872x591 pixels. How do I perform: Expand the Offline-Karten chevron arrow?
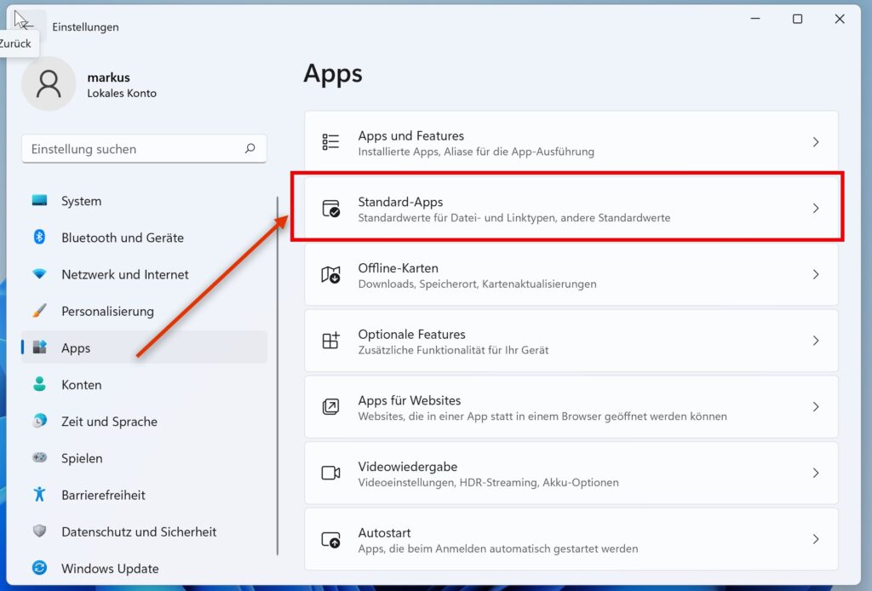click(815, 274)
